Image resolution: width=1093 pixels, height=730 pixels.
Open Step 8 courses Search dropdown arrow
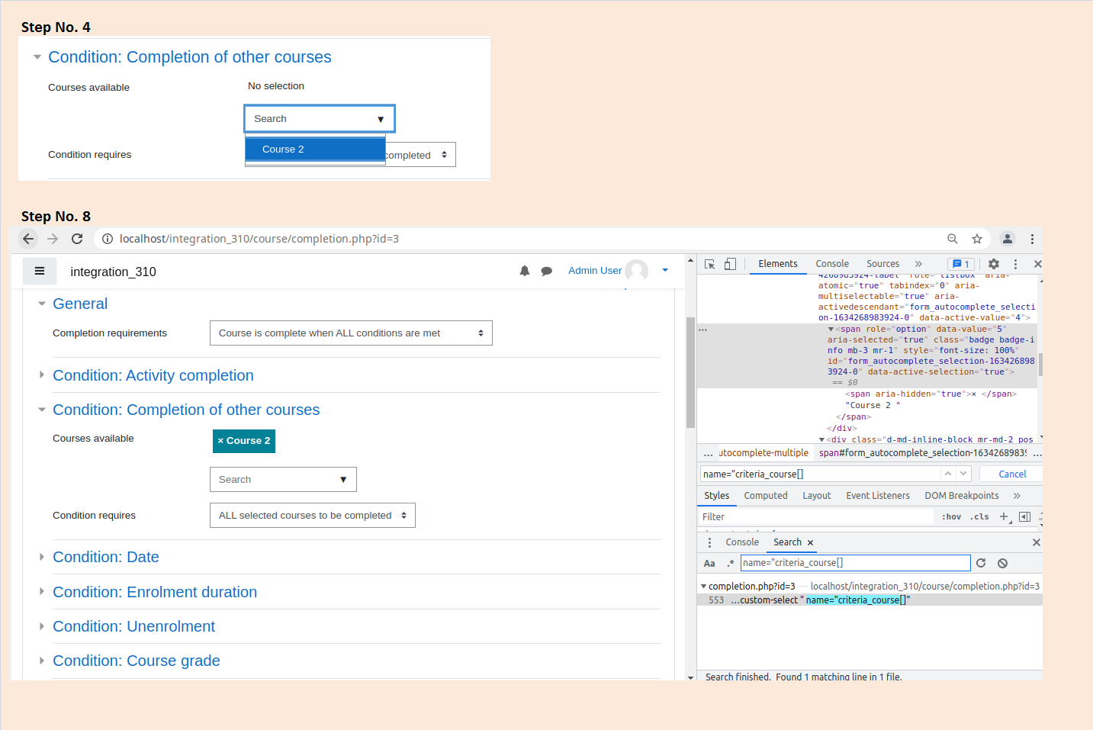(343, 479)
